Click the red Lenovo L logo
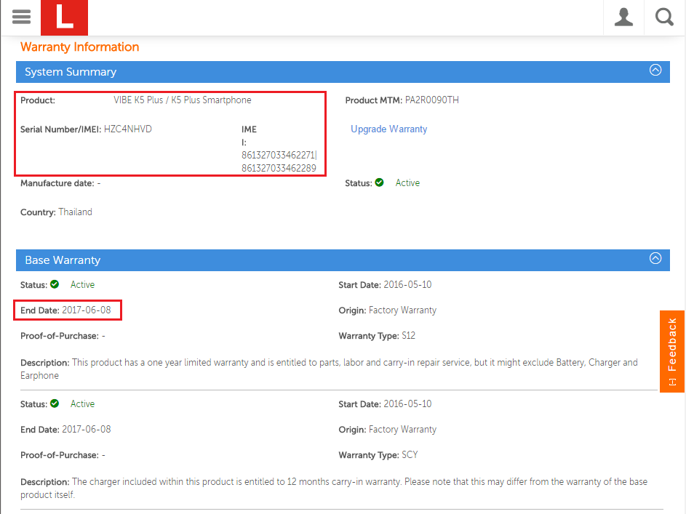 pos(64,17)
